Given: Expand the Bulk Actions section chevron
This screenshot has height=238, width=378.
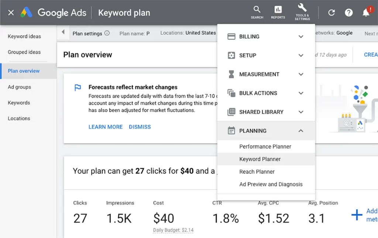Looking at the screenshot, I should pyautogui.click(x=301, y=93).
